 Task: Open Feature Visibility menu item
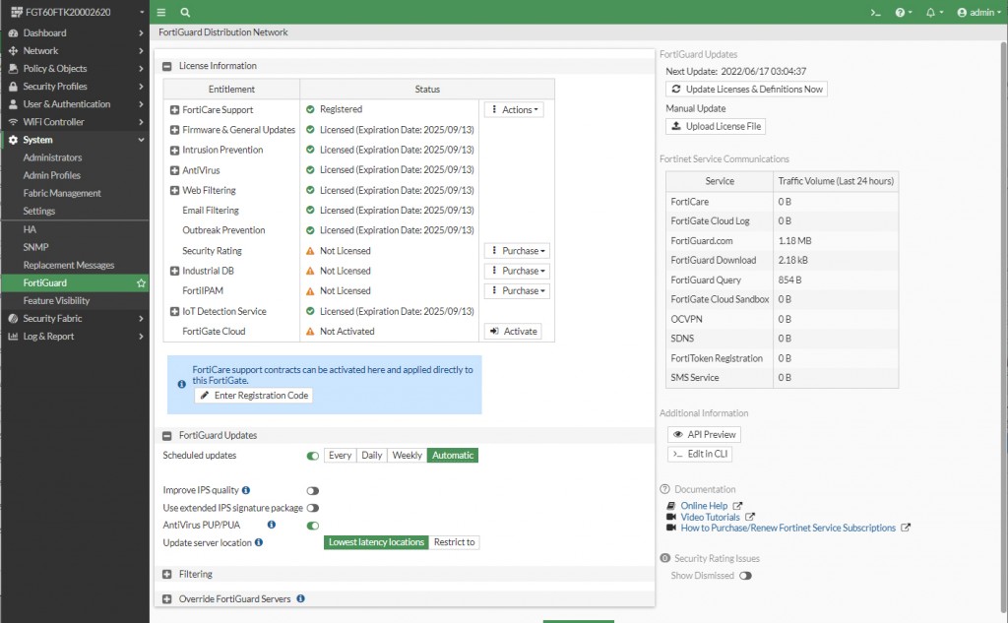56,300
